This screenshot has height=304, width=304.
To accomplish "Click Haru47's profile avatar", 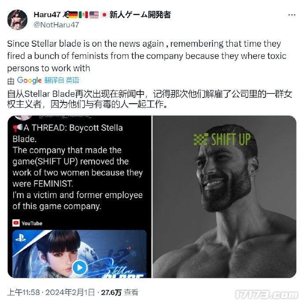I will [x=18, y=20].
